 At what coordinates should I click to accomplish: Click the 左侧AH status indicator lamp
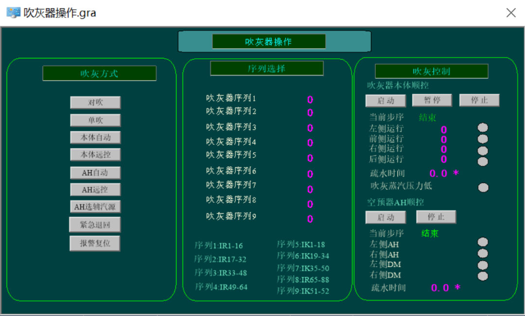click(x=482, y=242)
